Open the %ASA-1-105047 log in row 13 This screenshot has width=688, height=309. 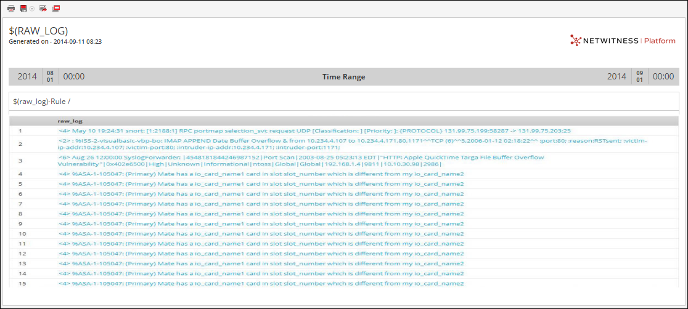tap(261, 263)
